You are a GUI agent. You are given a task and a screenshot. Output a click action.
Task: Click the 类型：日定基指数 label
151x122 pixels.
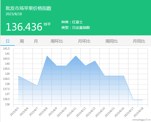(76, 28)
